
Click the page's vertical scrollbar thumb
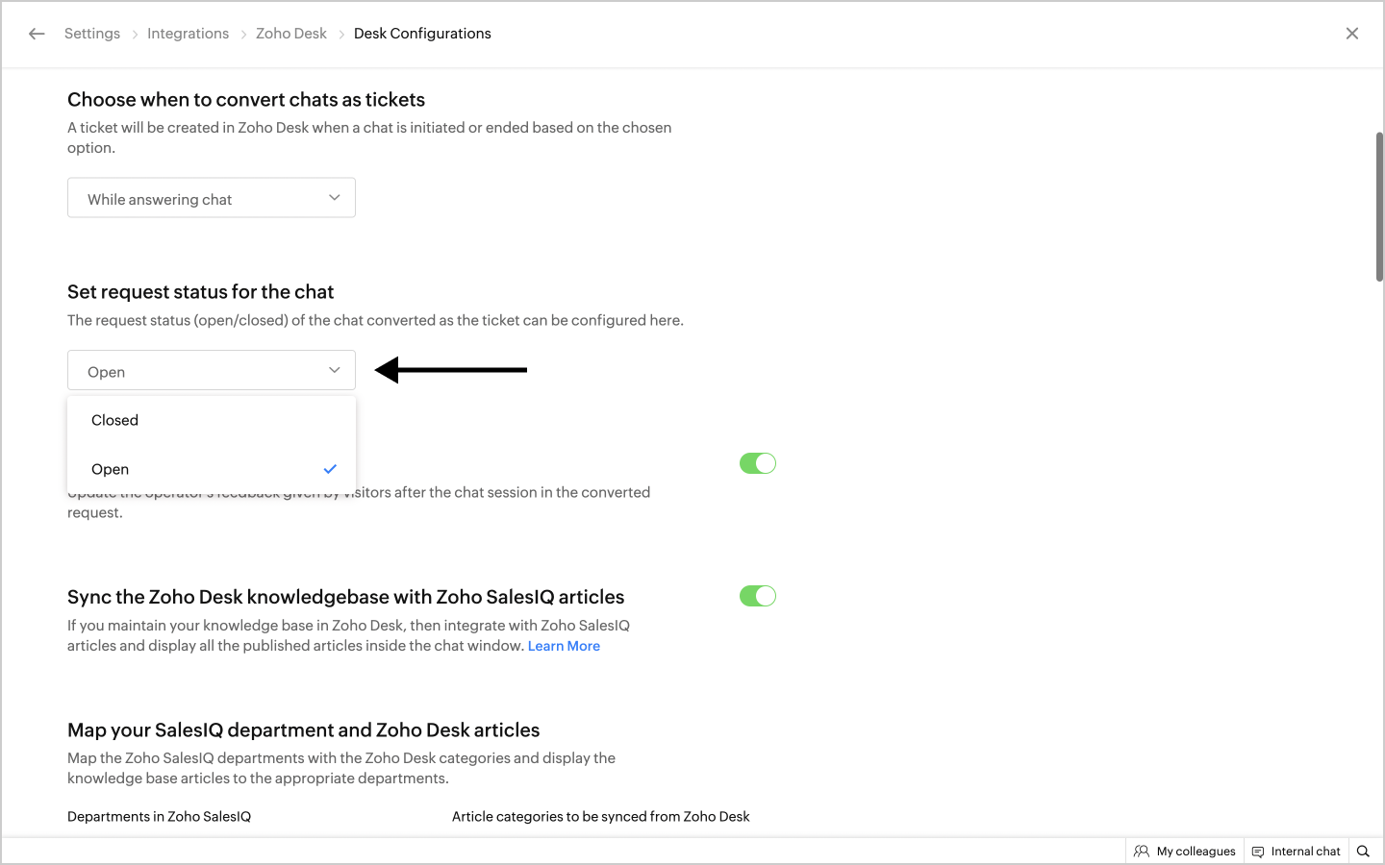point(1379,207)
